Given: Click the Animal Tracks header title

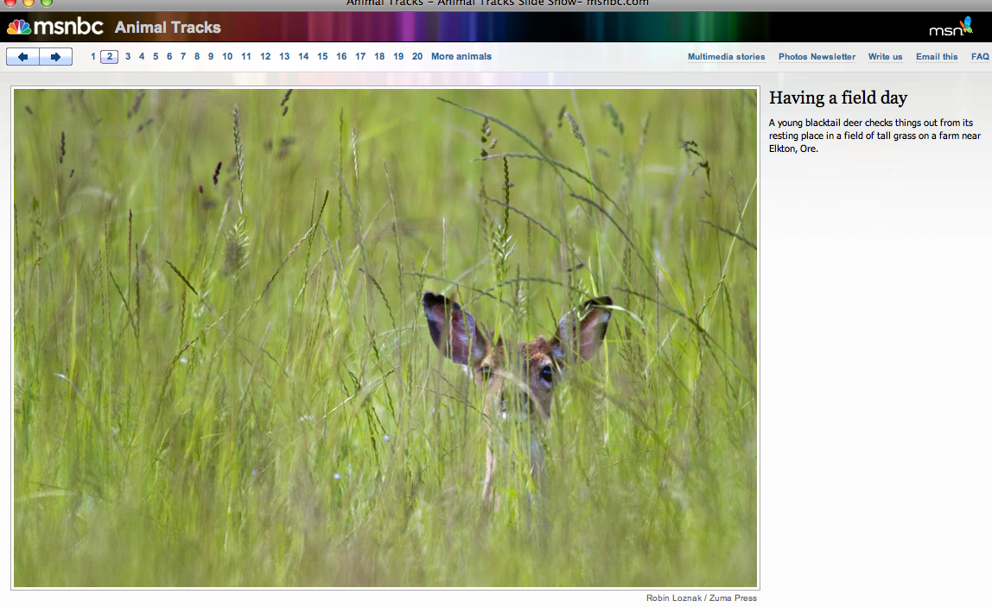Looking at the screenshot, I should tap(168, 28).
